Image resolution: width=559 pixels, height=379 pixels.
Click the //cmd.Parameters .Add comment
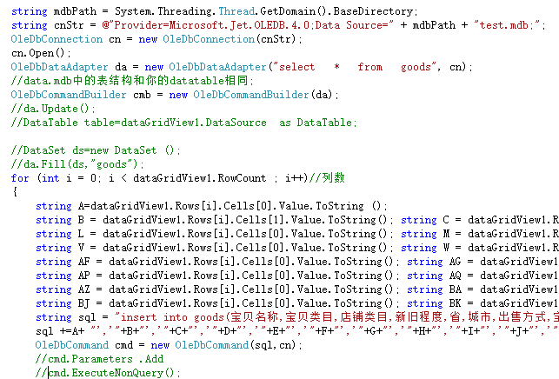(99, 359)
